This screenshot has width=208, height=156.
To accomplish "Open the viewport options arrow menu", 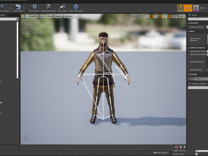I will pyautogui.click(x=23, y=16).
